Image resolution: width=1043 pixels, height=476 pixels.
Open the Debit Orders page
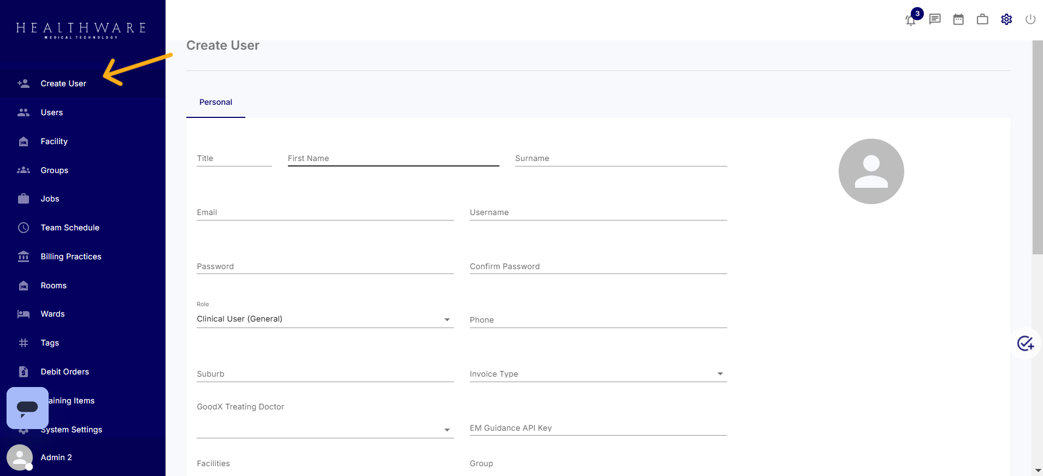[64, 372]
